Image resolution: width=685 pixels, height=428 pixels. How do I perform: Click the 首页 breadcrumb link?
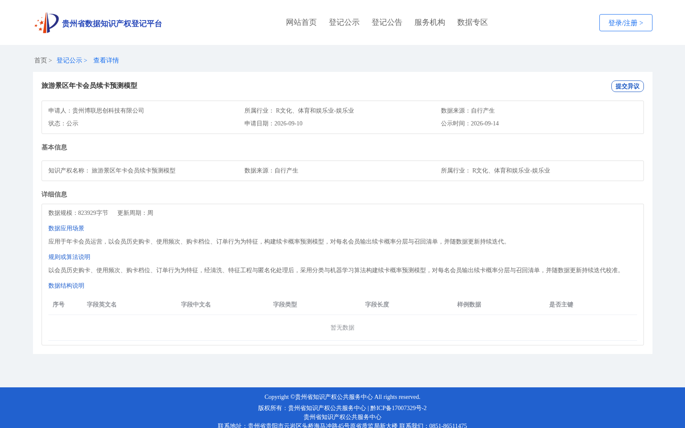[x=41, y=60]
